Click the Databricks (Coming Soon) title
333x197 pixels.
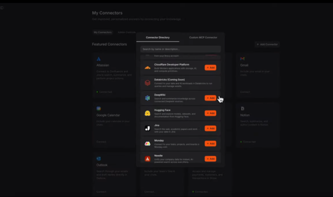169,79
